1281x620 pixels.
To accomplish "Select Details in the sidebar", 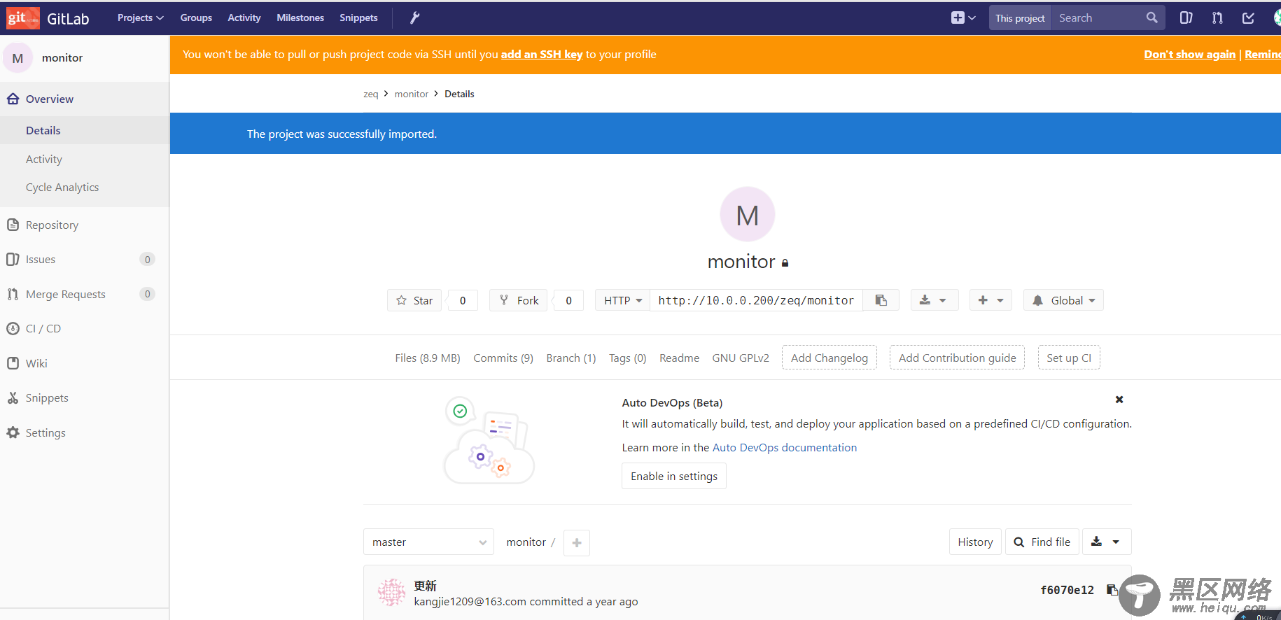I will [x=85, y=131].
